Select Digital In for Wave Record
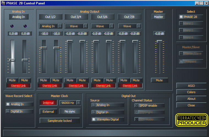This screenshot has width=209, height=137. coord(8,111)
